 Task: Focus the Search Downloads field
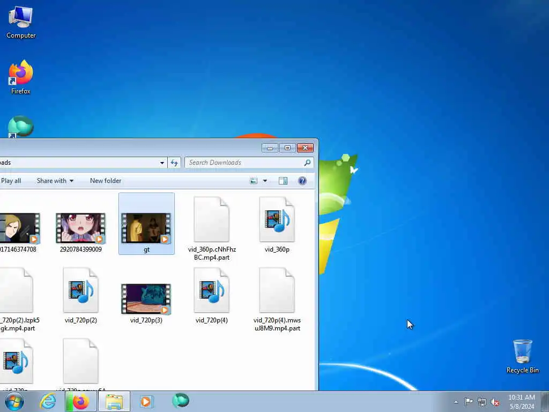[249, 163]
